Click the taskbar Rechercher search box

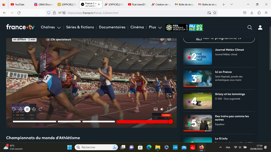coord(96,147)
